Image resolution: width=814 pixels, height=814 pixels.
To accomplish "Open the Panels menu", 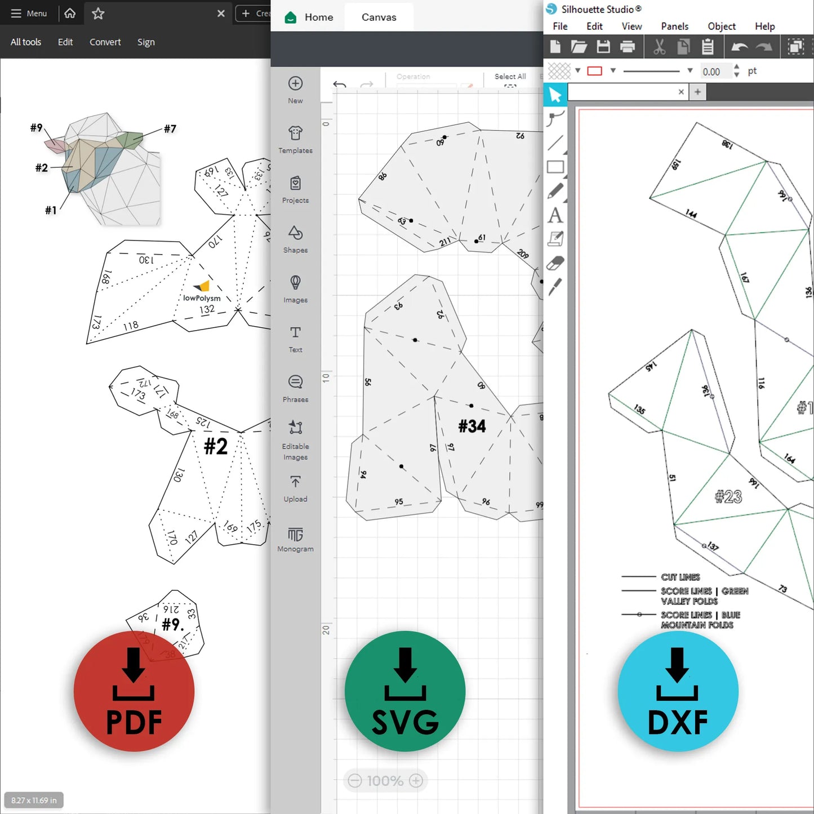I will click(x=674, y=26).
